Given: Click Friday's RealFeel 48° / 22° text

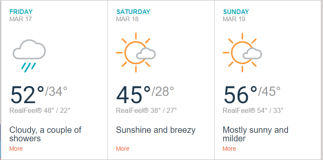Looking at the screenshot, I should pyautogui.click(x=40, y=110).
